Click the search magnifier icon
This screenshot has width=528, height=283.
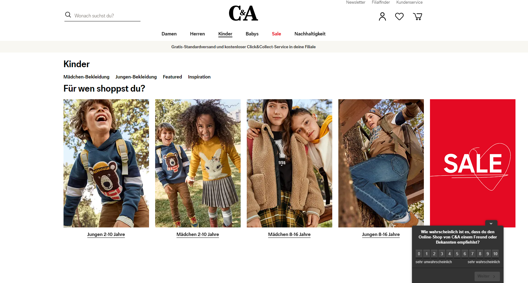(x=68, y=15)
